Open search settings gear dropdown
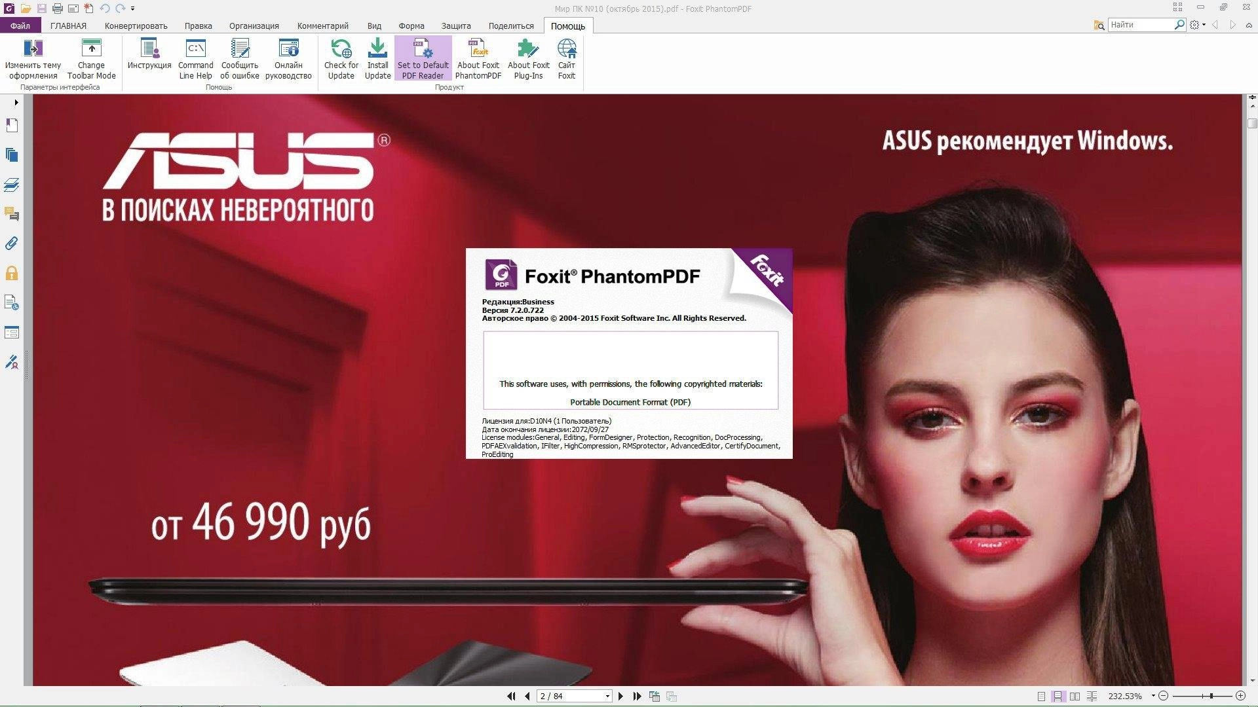This screenshot has height=707, width=1258. pyautogui.click(x=1198, y=25)
